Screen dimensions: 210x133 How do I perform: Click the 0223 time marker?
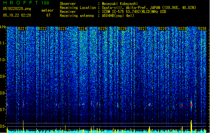pos(62,29)
